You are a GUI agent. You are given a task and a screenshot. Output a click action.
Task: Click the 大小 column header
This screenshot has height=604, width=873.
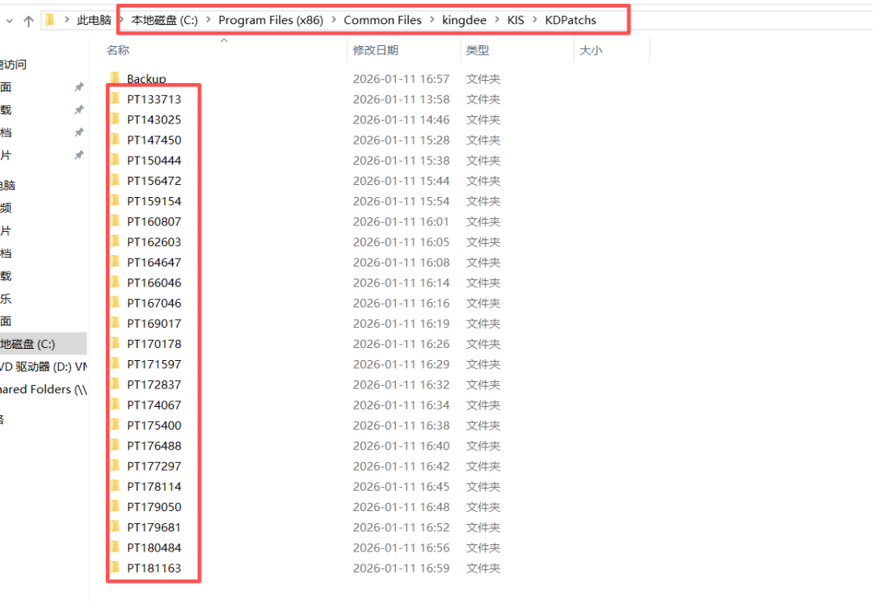coord(590,50)
